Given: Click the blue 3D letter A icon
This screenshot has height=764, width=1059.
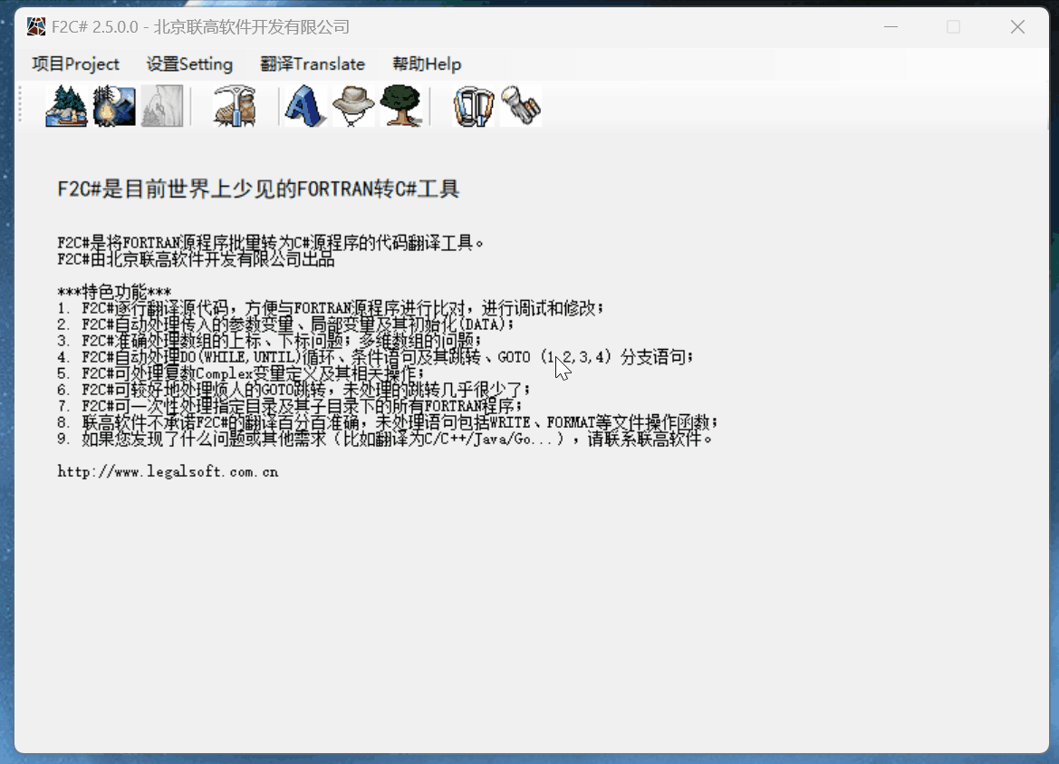Looking at the screenshot, I should pos(304,106).
